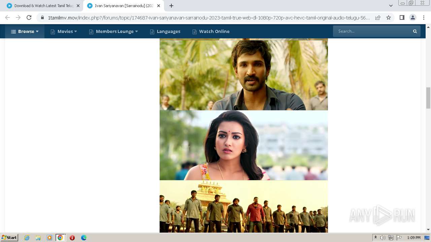Switch to Ivan Sariyanavan [Sarrainodu] tab
This screenshot has width=431, height=242.
pyautogui.click(x=123, y=6)
